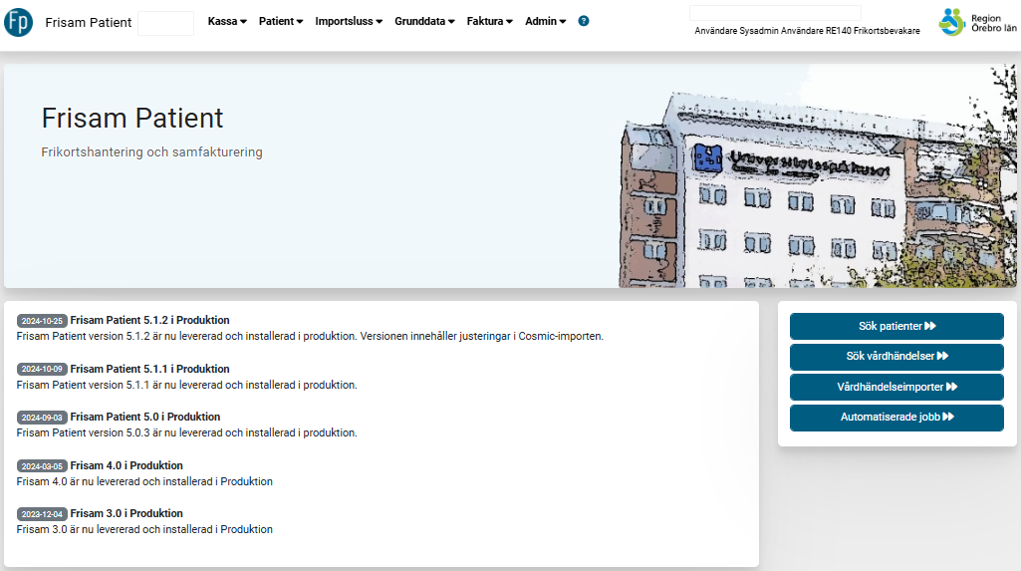Click the Fp logo icon
This screenshot has width=1021, height=571.
[18, 22]
